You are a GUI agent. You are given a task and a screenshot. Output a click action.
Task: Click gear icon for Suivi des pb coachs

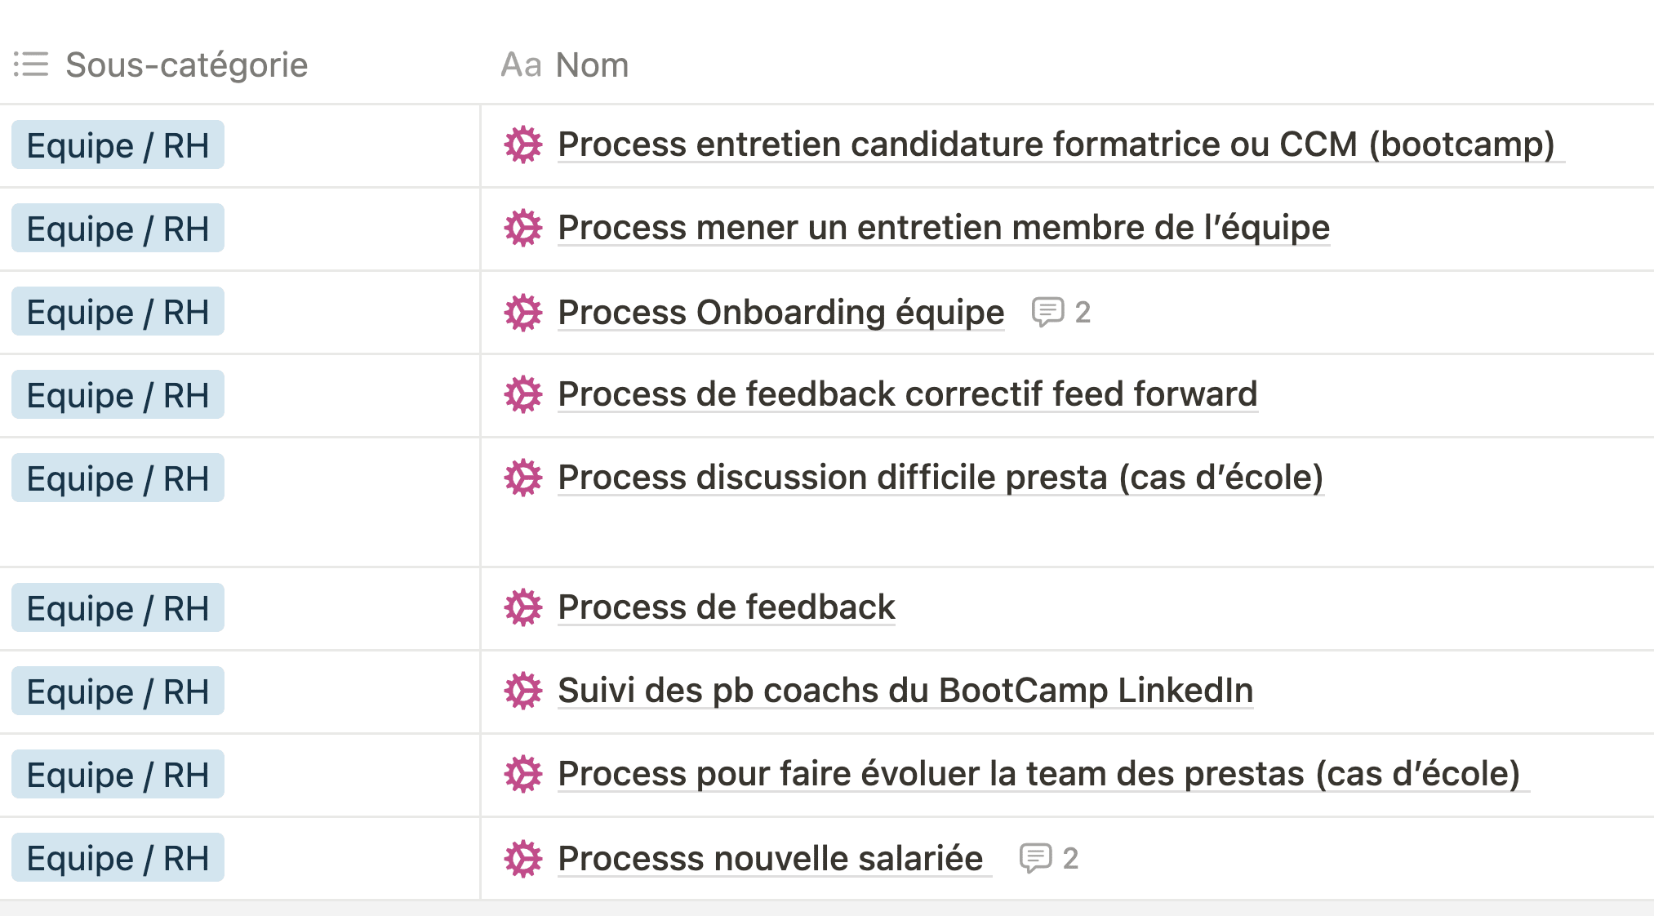pos(522,691)
